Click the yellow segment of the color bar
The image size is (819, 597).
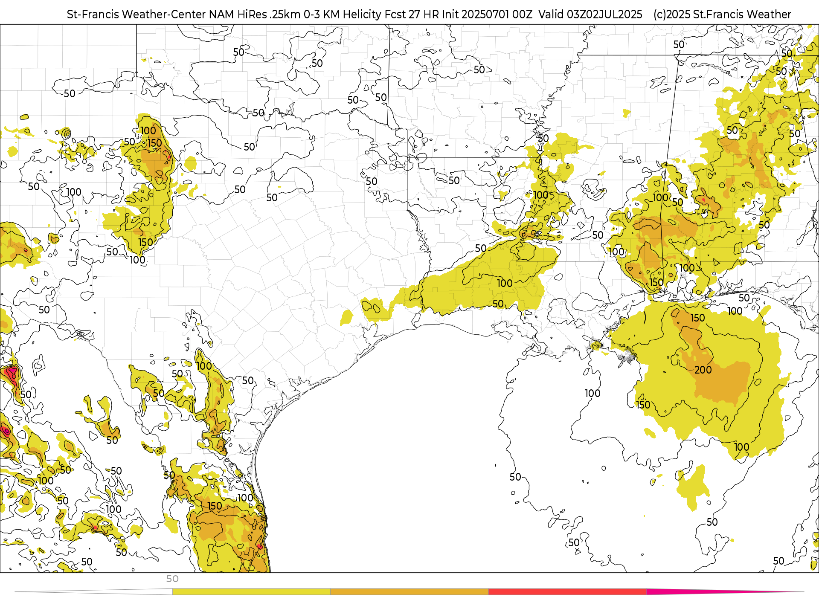coord(251,592)
